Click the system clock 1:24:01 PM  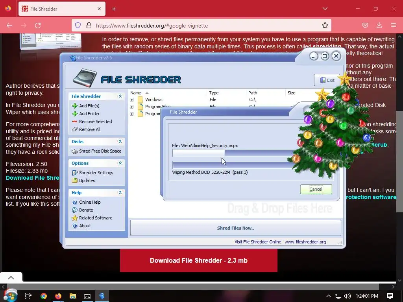[367, 296]
